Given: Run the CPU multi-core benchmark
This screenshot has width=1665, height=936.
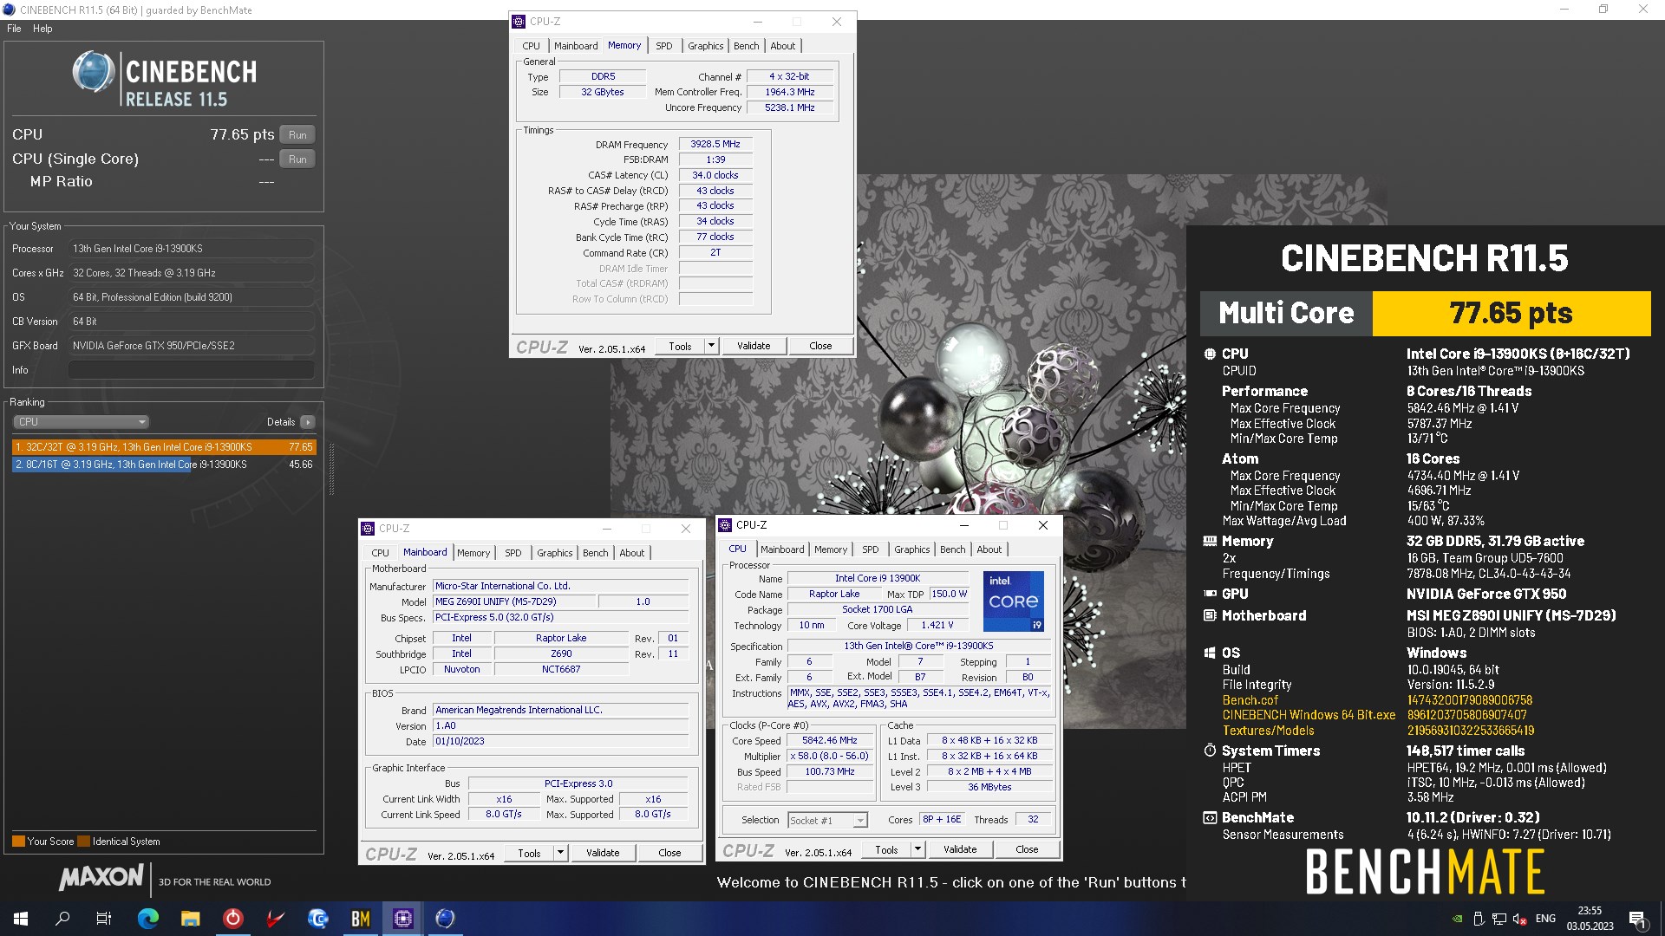Looking at the screenshot, I should [x=297, y=135].
